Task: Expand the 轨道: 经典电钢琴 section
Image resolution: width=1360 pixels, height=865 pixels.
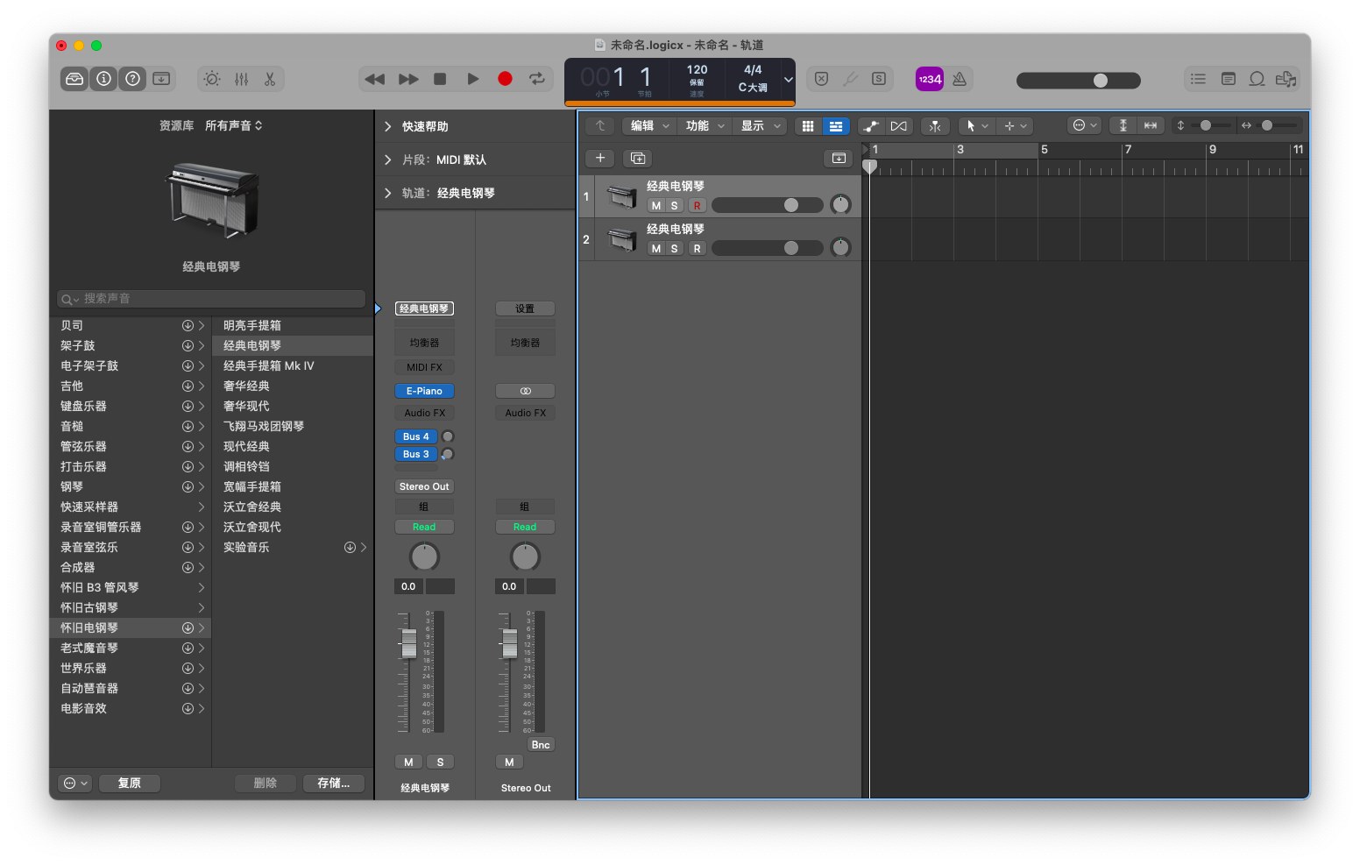Action: coord(388,193)
